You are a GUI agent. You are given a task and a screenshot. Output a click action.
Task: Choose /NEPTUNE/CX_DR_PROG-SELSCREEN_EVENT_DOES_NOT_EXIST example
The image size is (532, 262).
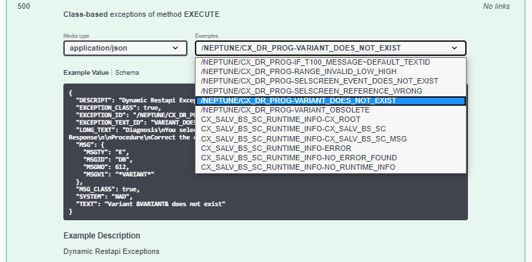(x=330, y=81)
